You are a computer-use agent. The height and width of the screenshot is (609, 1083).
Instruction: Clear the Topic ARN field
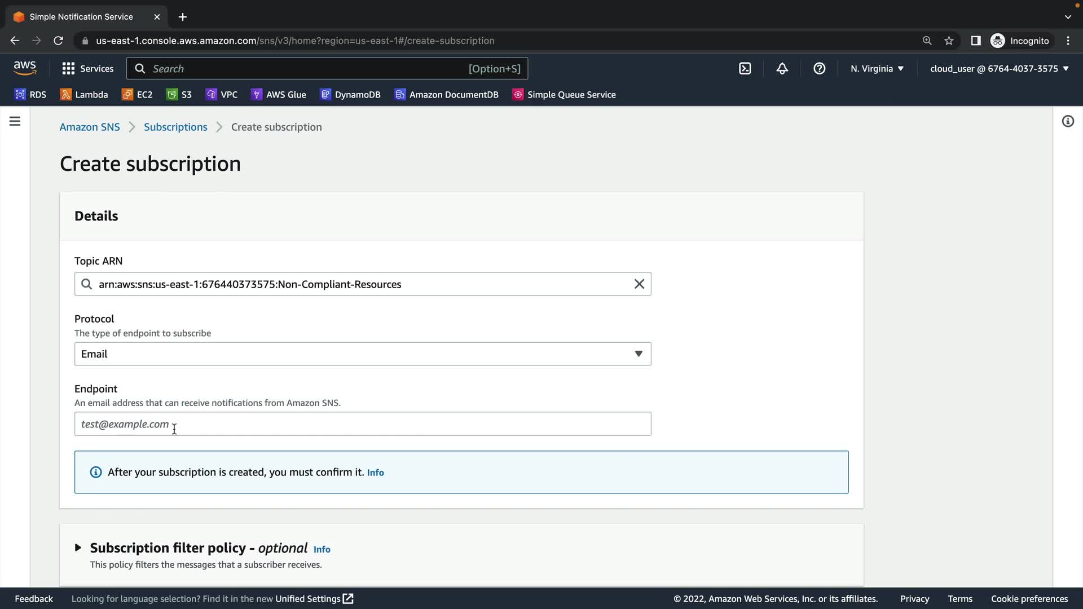pos(639,284)
